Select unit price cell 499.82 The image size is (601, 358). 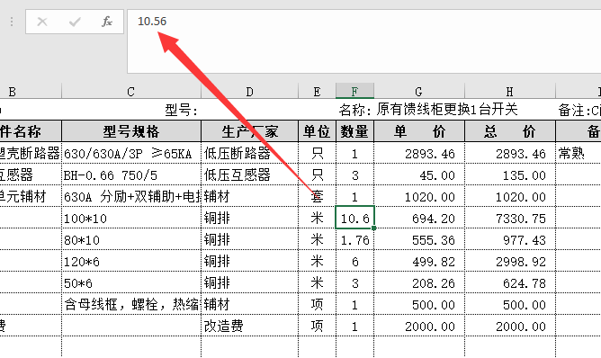419,262
